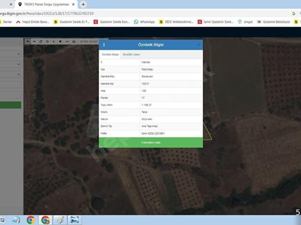The height and width of the screenshot is (225, 301).
Task: Switch to the Öznitelik Bilgisi tab
Action: coord(110,54)
